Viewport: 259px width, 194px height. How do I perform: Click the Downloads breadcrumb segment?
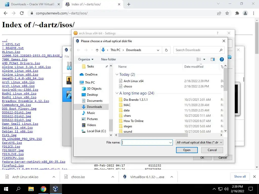pos(134,50)
